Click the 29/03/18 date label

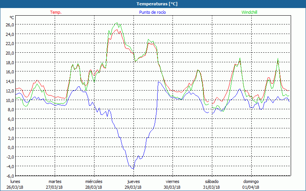[133, 187]
